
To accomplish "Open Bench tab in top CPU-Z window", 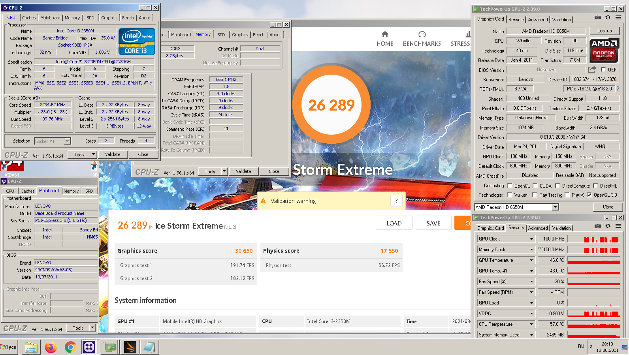I will (128, 18).
